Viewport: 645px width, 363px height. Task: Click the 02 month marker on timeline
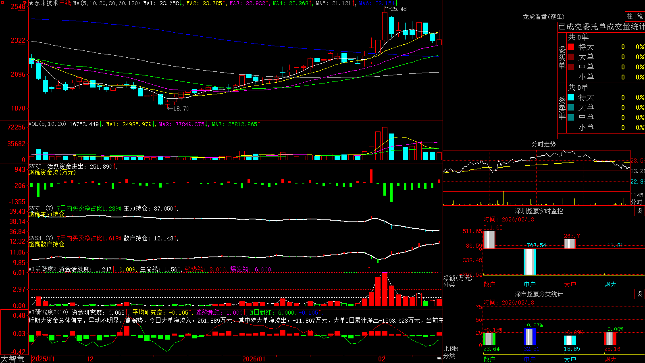click(x=382, y=359)
